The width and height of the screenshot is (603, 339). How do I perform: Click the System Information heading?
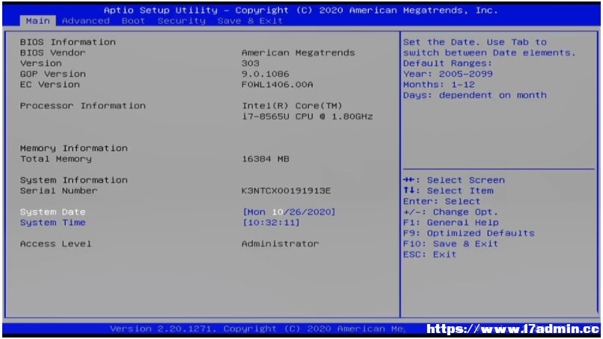[74, 180]
